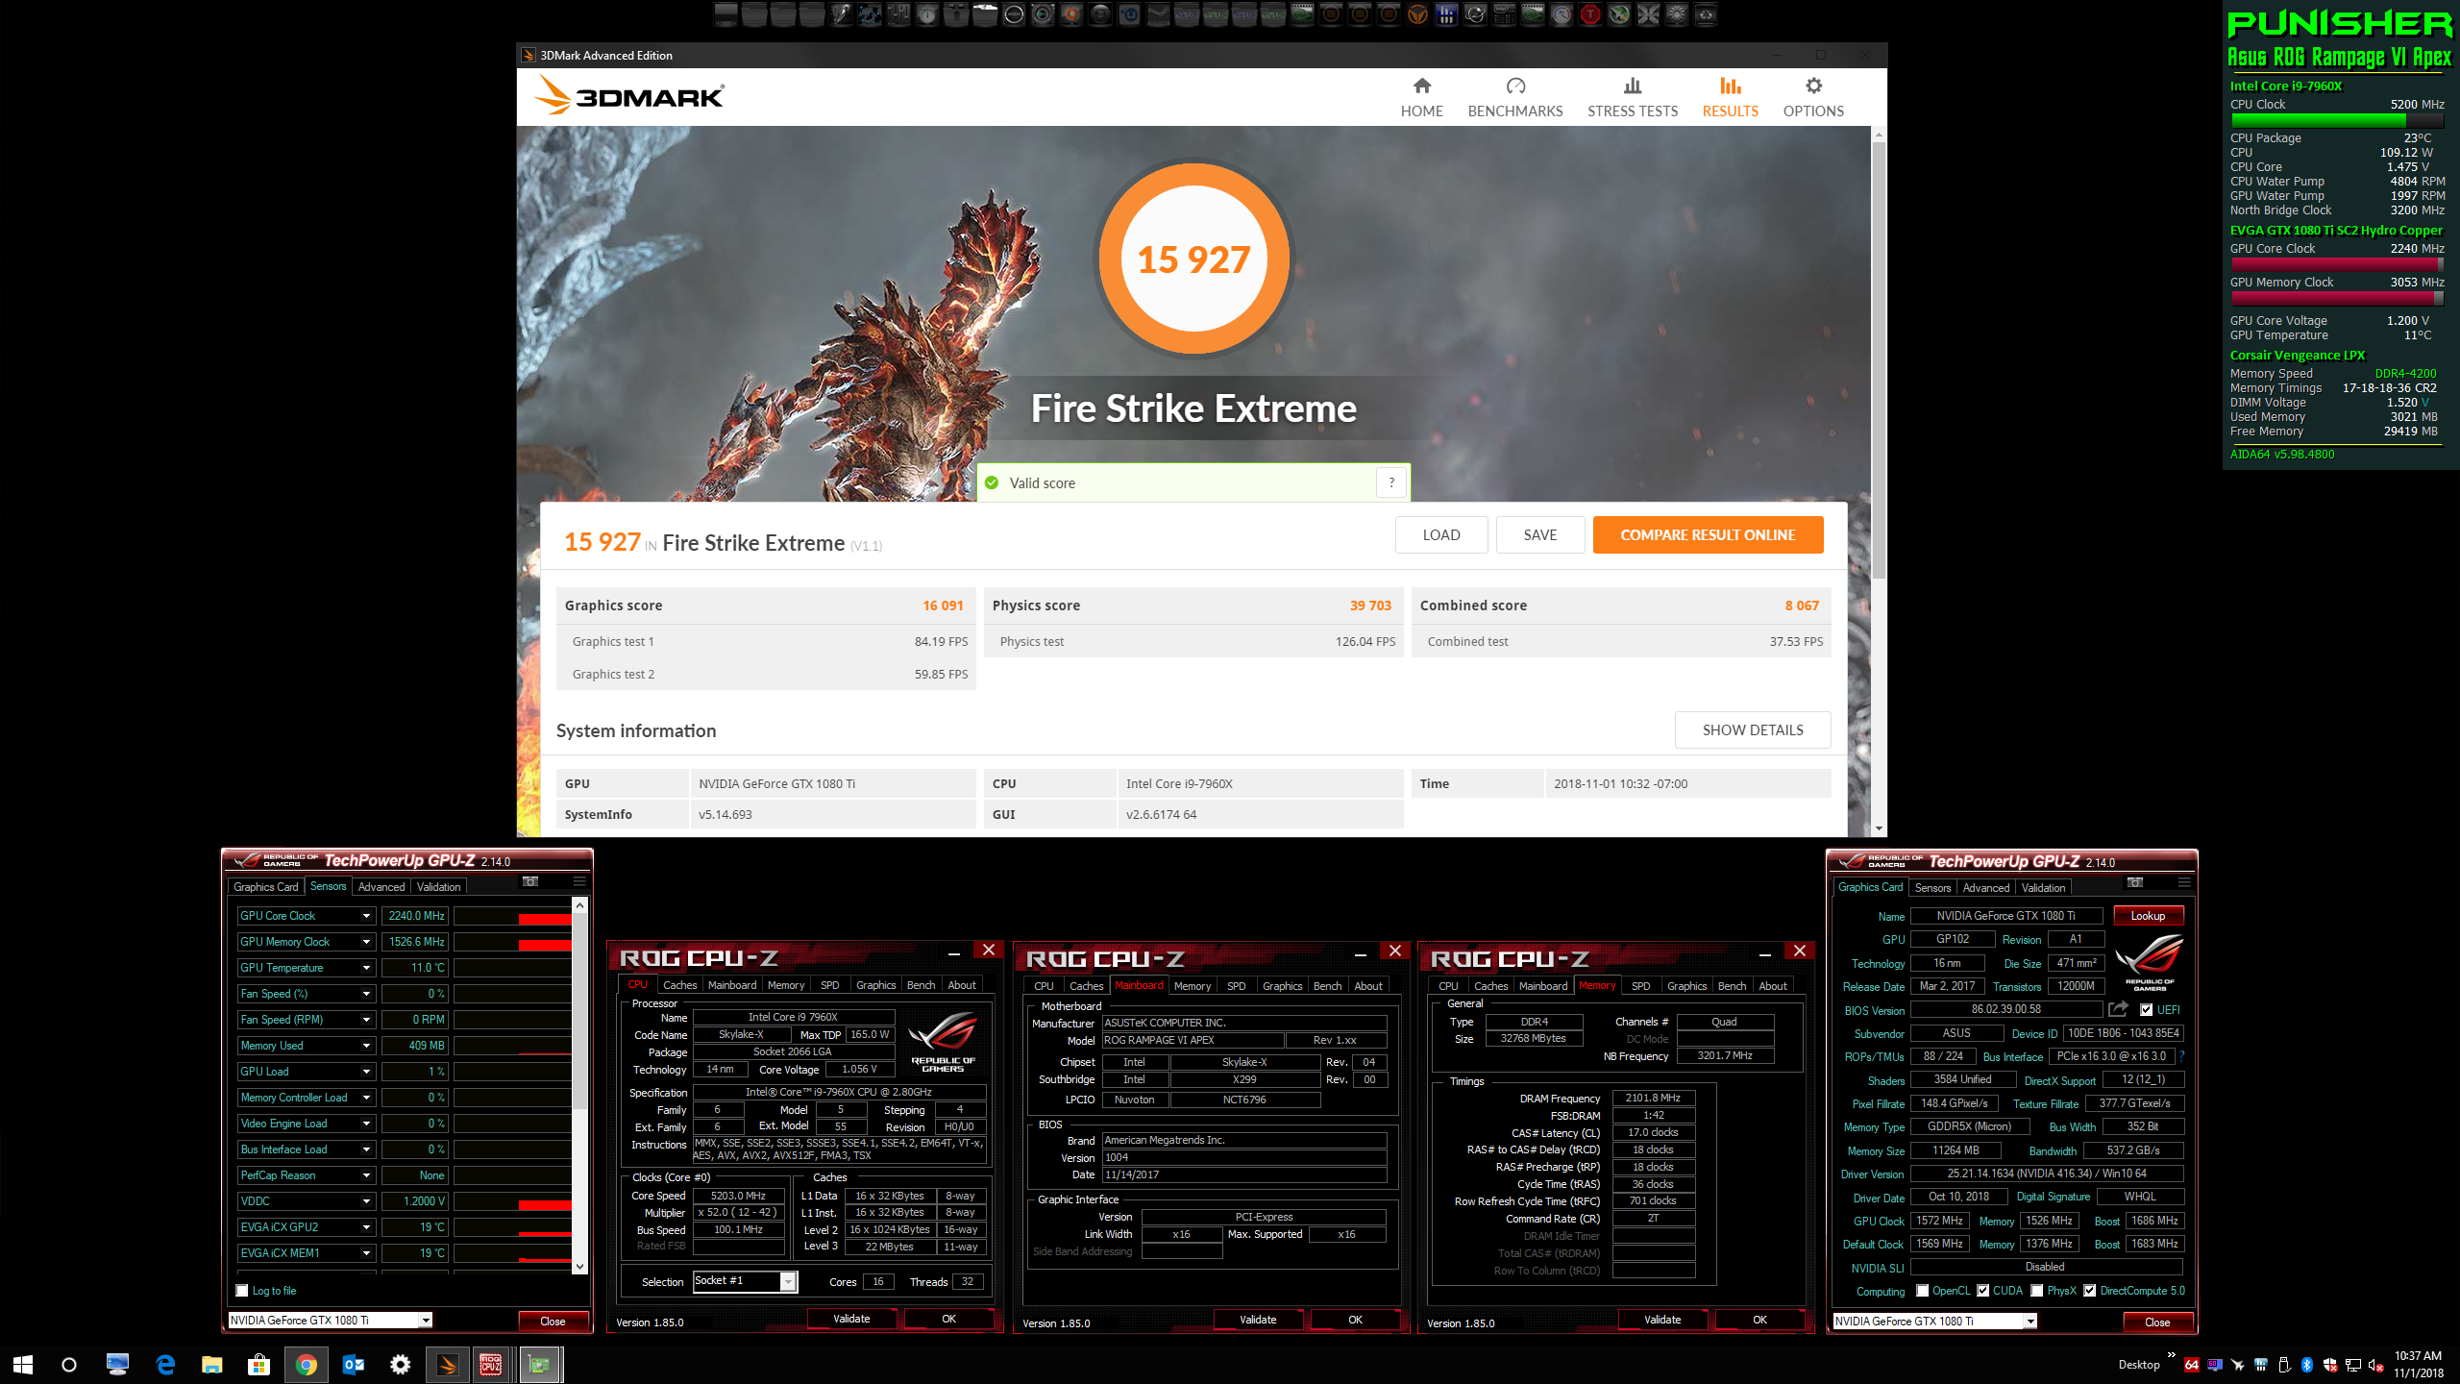The image size is (2460, 1384).
Task: Toggle the PhysX checkbox
Action: tap(2037, 1291)
